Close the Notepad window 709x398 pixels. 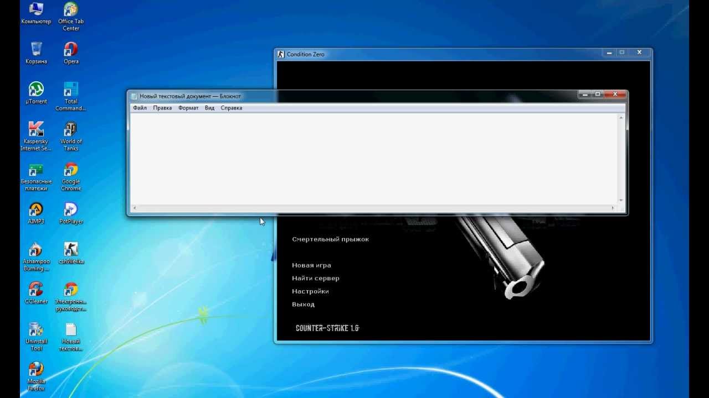(615, 95)
